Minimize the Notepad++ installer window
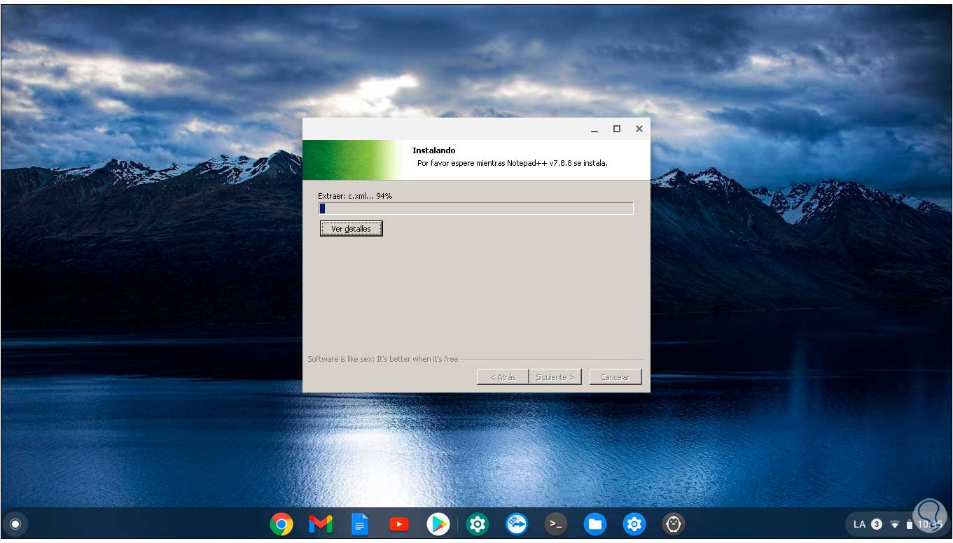The width and height of the screenshot is (953, 543). [594, 129]
